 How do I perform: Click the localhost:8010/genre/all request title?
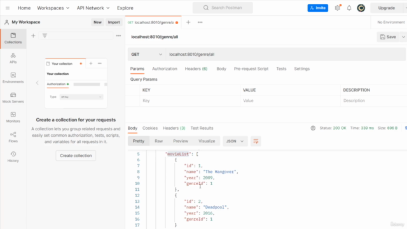155,37
